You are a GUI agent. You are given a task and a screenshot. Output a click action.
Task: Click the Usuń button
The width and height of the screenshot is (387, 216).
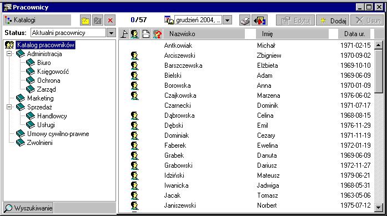pyautogui.click(x=367, y=20)
